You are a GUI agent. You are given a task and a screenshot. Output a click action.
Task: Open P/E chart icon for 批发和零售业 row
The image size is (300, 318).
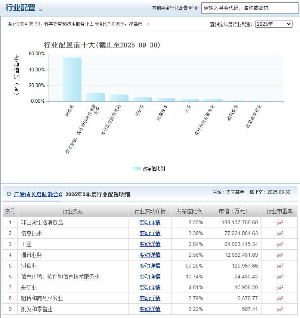[279, 309]
